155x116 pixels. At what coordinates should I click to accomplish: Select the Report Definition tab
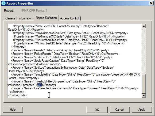[46, 18]
